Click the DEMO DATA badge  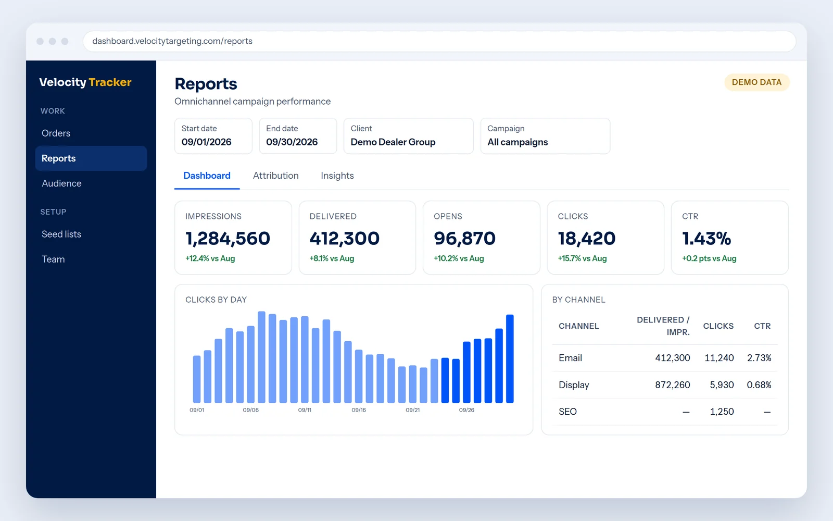pos(756,82)
